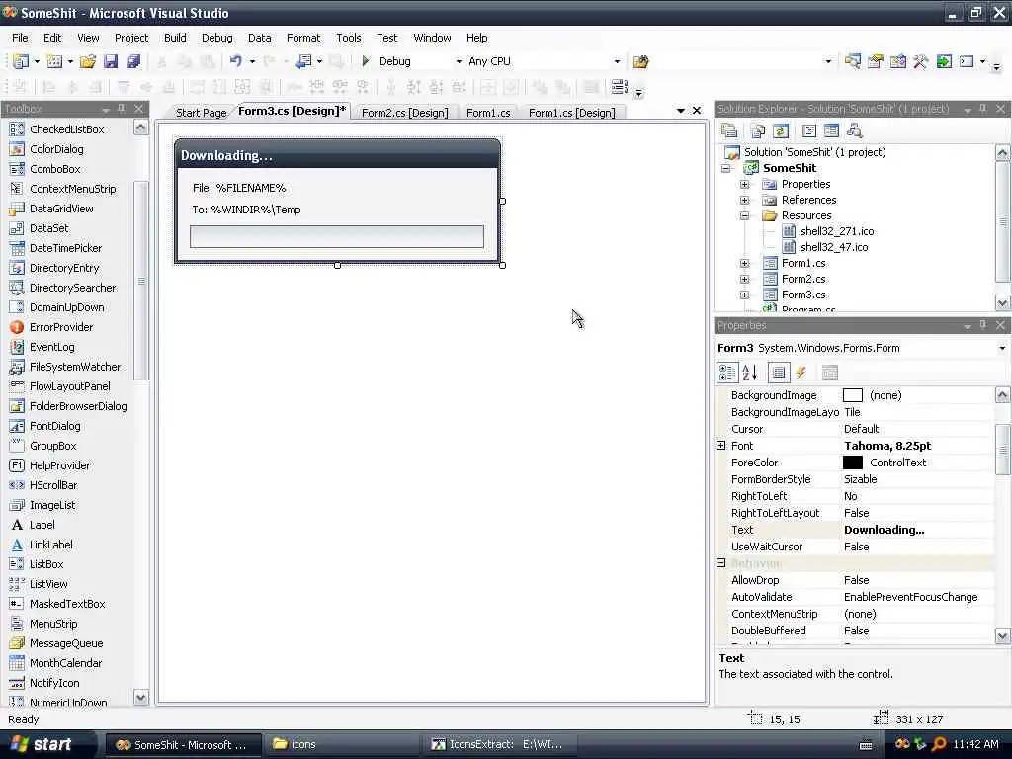Switch Properties grid to Alphabetical sort
1012x759 pixels.
tap(750, 373)
